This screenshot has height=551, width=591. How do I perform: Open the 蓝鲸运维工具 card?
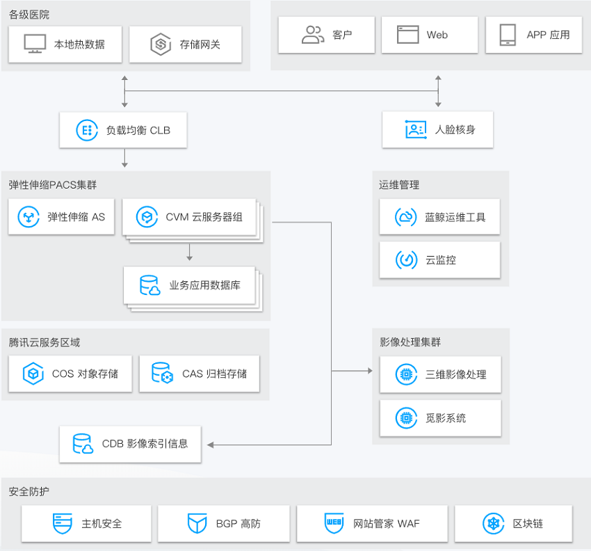(x=439, y=217)
